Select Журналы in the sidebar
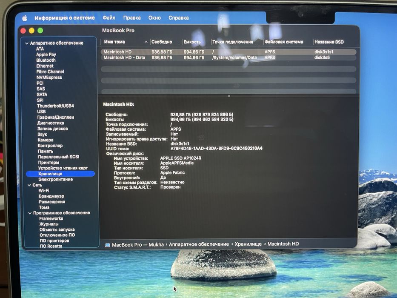 tap(49, 224)
